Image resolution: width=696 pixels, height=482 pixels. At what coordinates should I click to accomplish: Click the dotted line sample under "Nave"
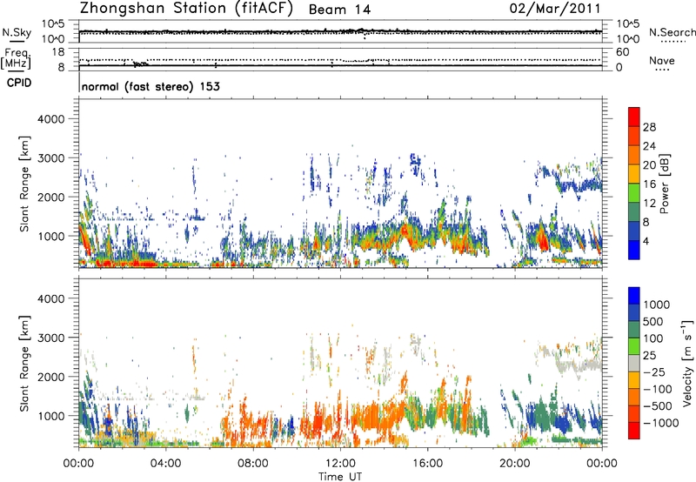(x=662, y=70)
